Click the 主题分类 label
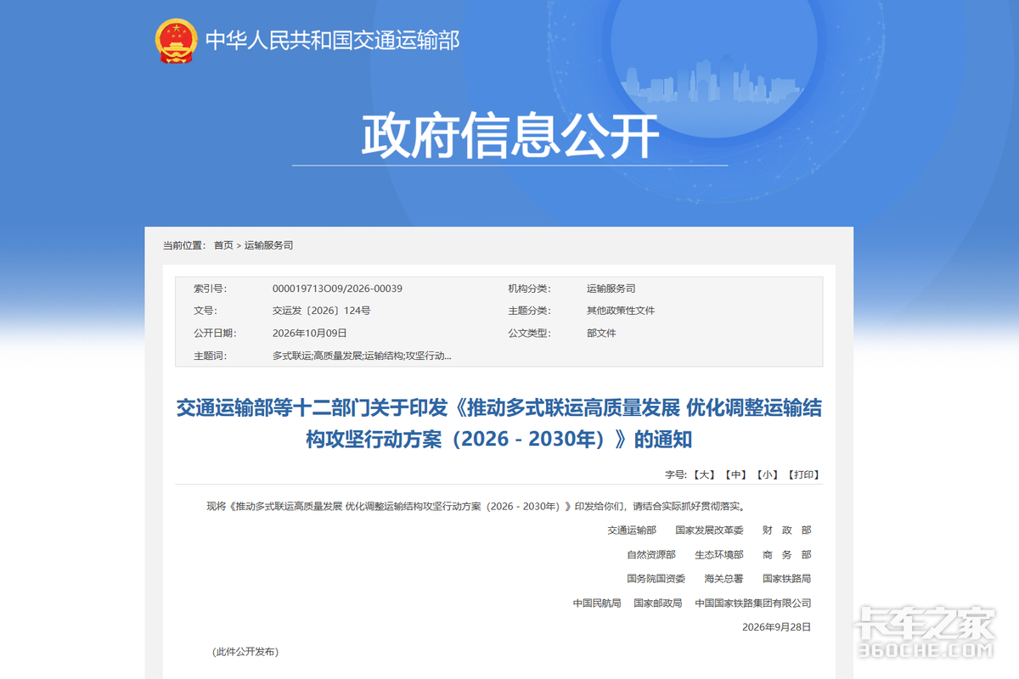This screenshot has width=1019, height=679. click(x=529, y=311)
